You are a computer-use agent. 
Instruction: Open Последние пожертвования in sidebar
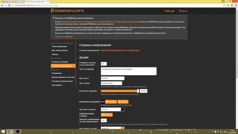(x=62, y=81)
